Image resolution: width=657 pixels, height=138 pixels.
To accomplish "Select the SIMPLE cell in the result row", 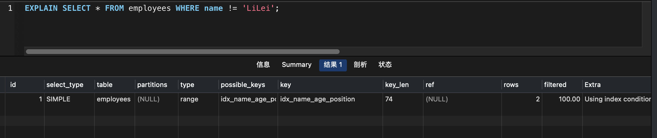I will coord(58,99).
